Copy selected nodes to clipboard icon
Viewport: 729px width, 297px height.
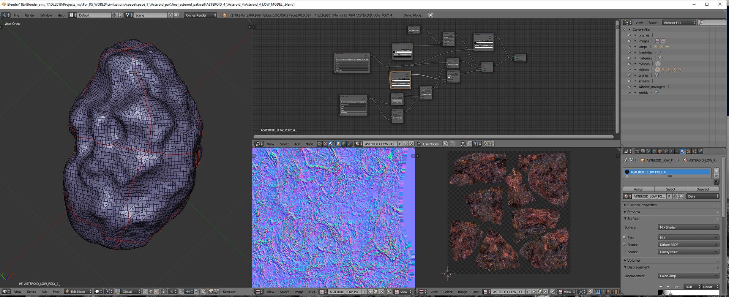(486, 144)
